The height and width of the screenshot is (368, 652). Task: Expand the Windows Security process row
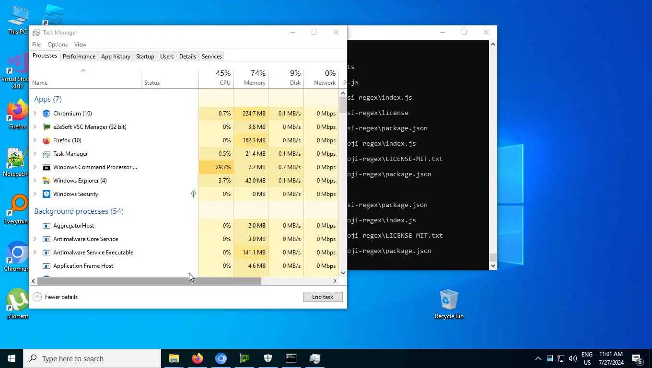(35, 194)
